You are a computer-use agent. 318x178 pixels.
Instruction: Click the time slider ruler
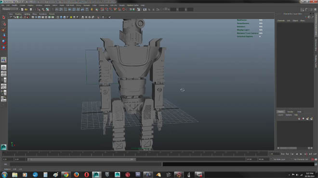[135, 154]
